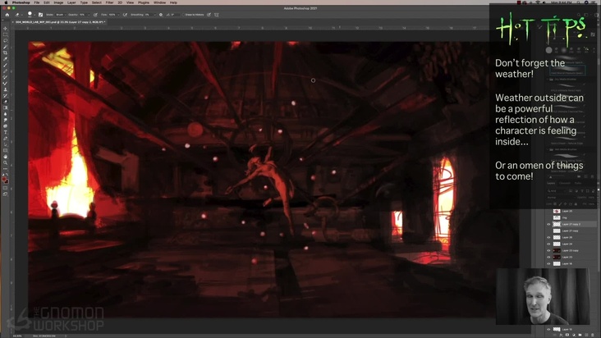Click the foreground color swatch
This screenshot has height=338, width=601.
4,177
